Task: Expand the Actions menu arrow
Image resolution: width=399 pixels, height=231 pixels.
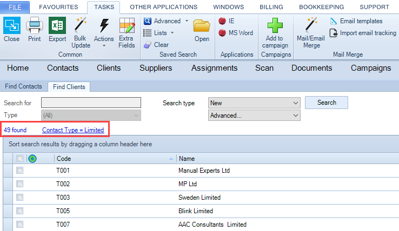Action: pos(104,46)
